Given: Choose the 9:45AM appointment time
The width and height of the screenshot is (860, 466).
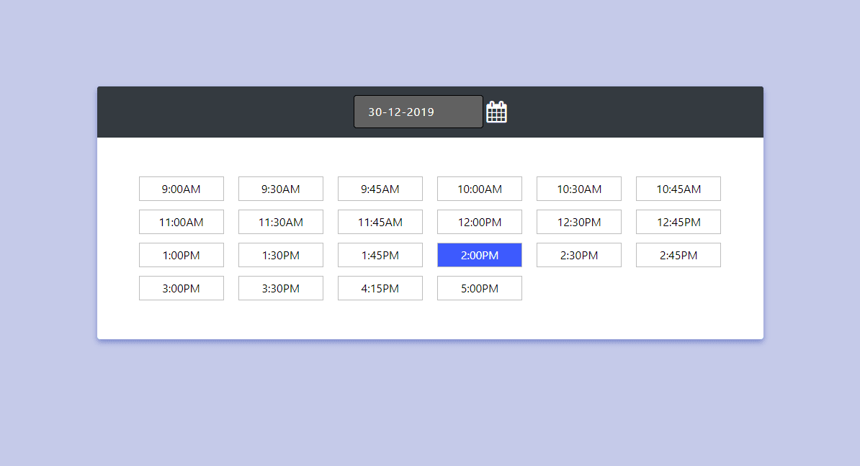Looking at the screenshot, I should 380,189.
